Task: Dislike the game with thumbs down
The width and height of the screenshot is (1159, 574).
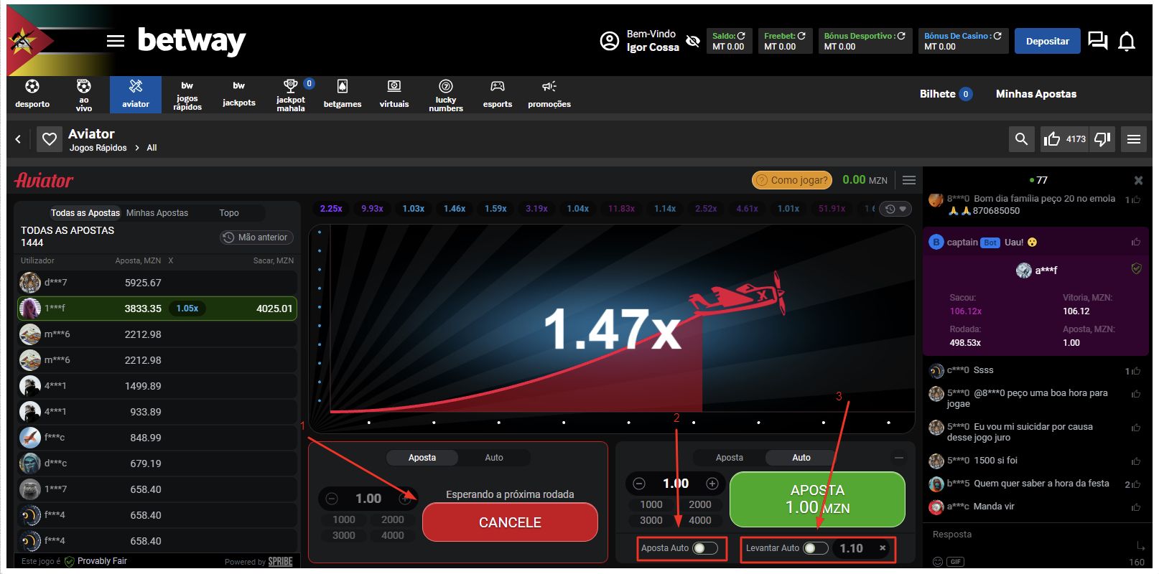Action: tap(1102, 139)
